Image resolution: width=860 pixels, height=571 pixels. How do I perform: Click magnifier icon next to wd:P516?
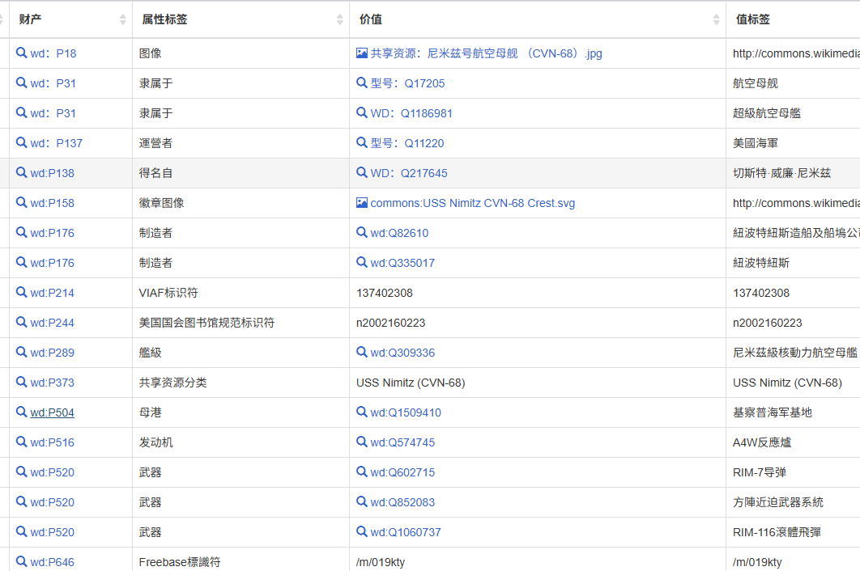21,442
